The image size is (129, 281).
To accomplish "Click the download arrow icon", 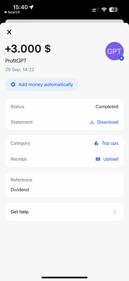I will [92, 122].
